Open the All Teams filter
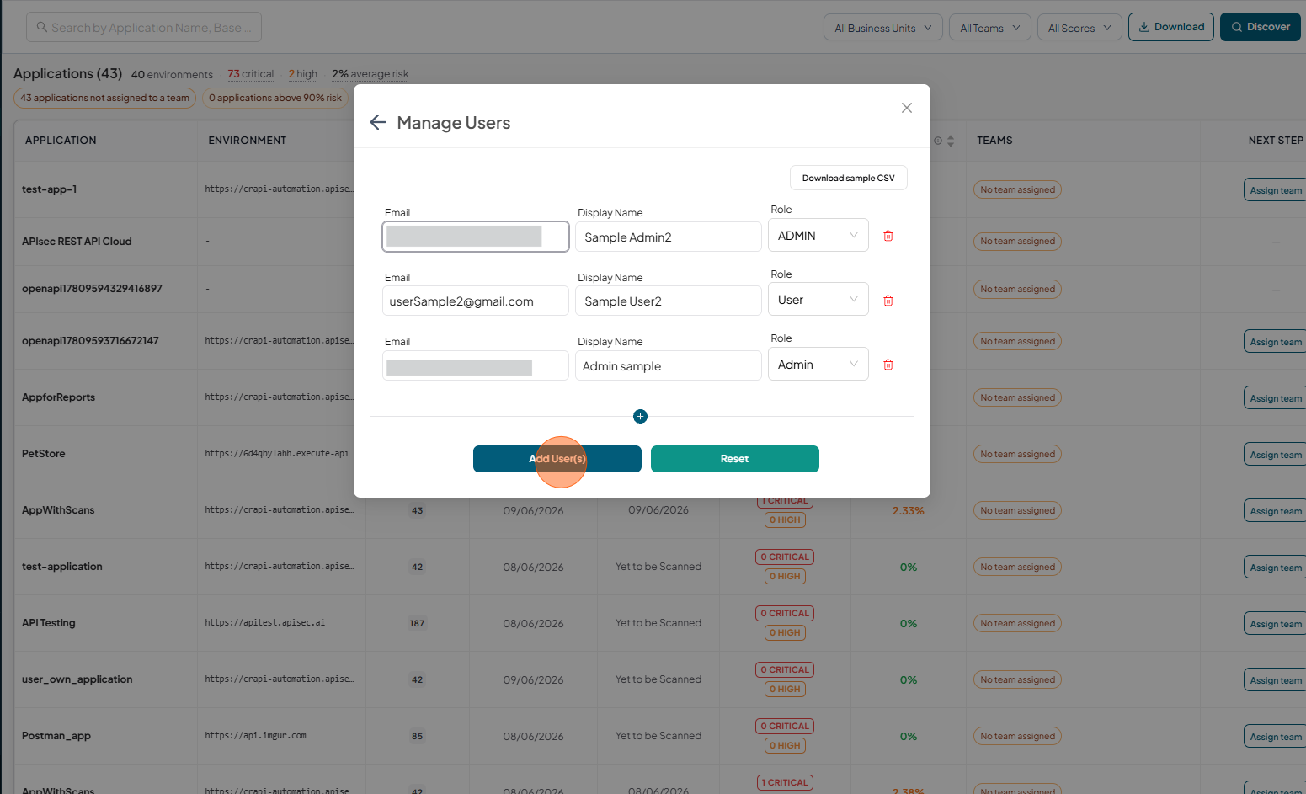The height and width of the screenshot is (794, 1306). pos(989,28)
